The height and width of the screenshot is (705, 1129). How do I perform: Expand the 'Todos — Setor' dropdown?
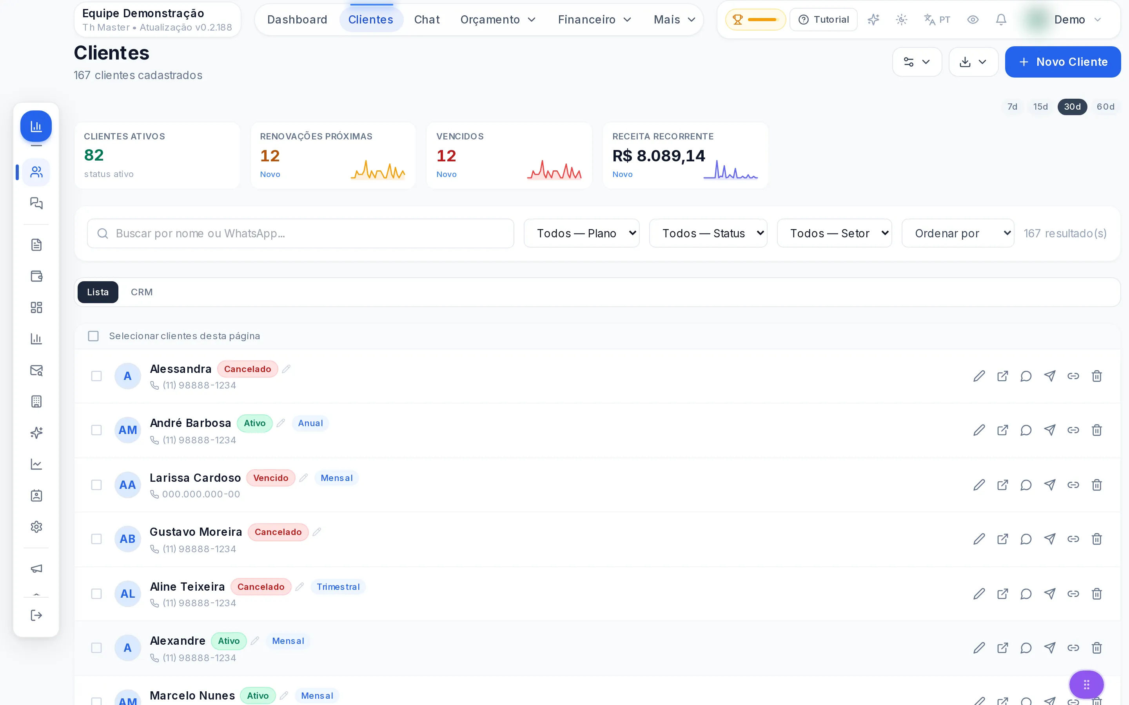click(834, 233)
